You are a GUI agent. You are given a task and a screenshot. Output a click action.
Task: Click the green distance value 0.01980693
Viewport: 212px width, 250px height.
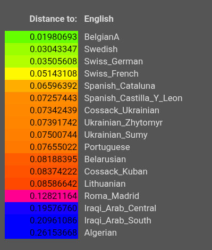[x=41, y=37]
